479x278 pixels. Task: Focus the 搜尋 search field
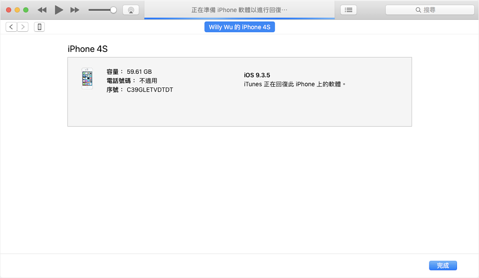coord(430,10)
